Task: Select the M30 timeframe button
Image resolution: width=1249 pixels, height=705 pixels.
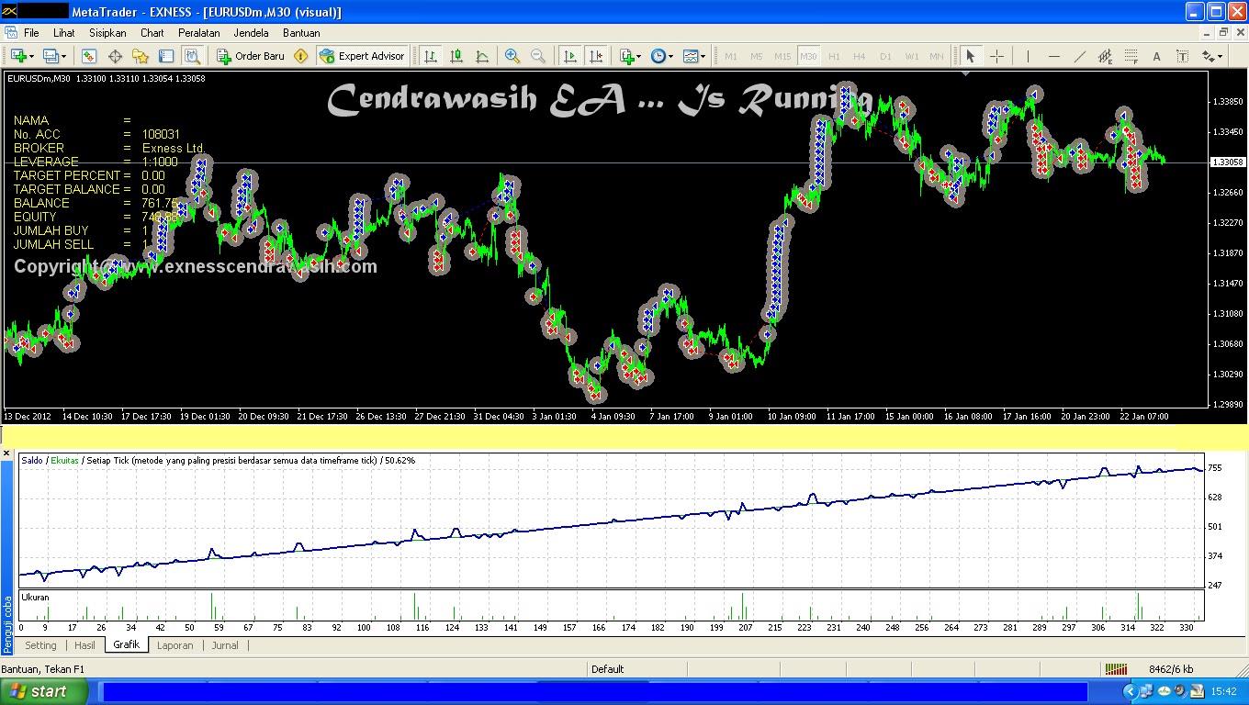Action: pyautogui.click(x=808, y=56)
